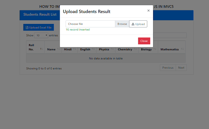This screenshot has width=209, height=129.
Task: Click the Upload Excel File button
Action: [39, 27]
